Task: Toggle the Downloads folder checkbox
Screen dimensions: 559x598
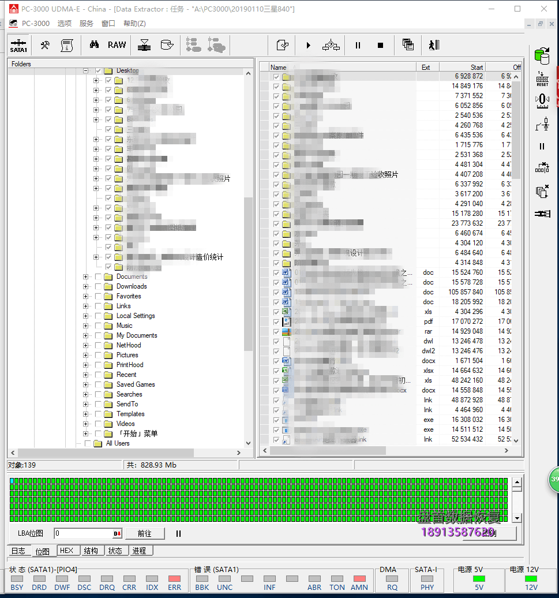Action: [98, 286]
